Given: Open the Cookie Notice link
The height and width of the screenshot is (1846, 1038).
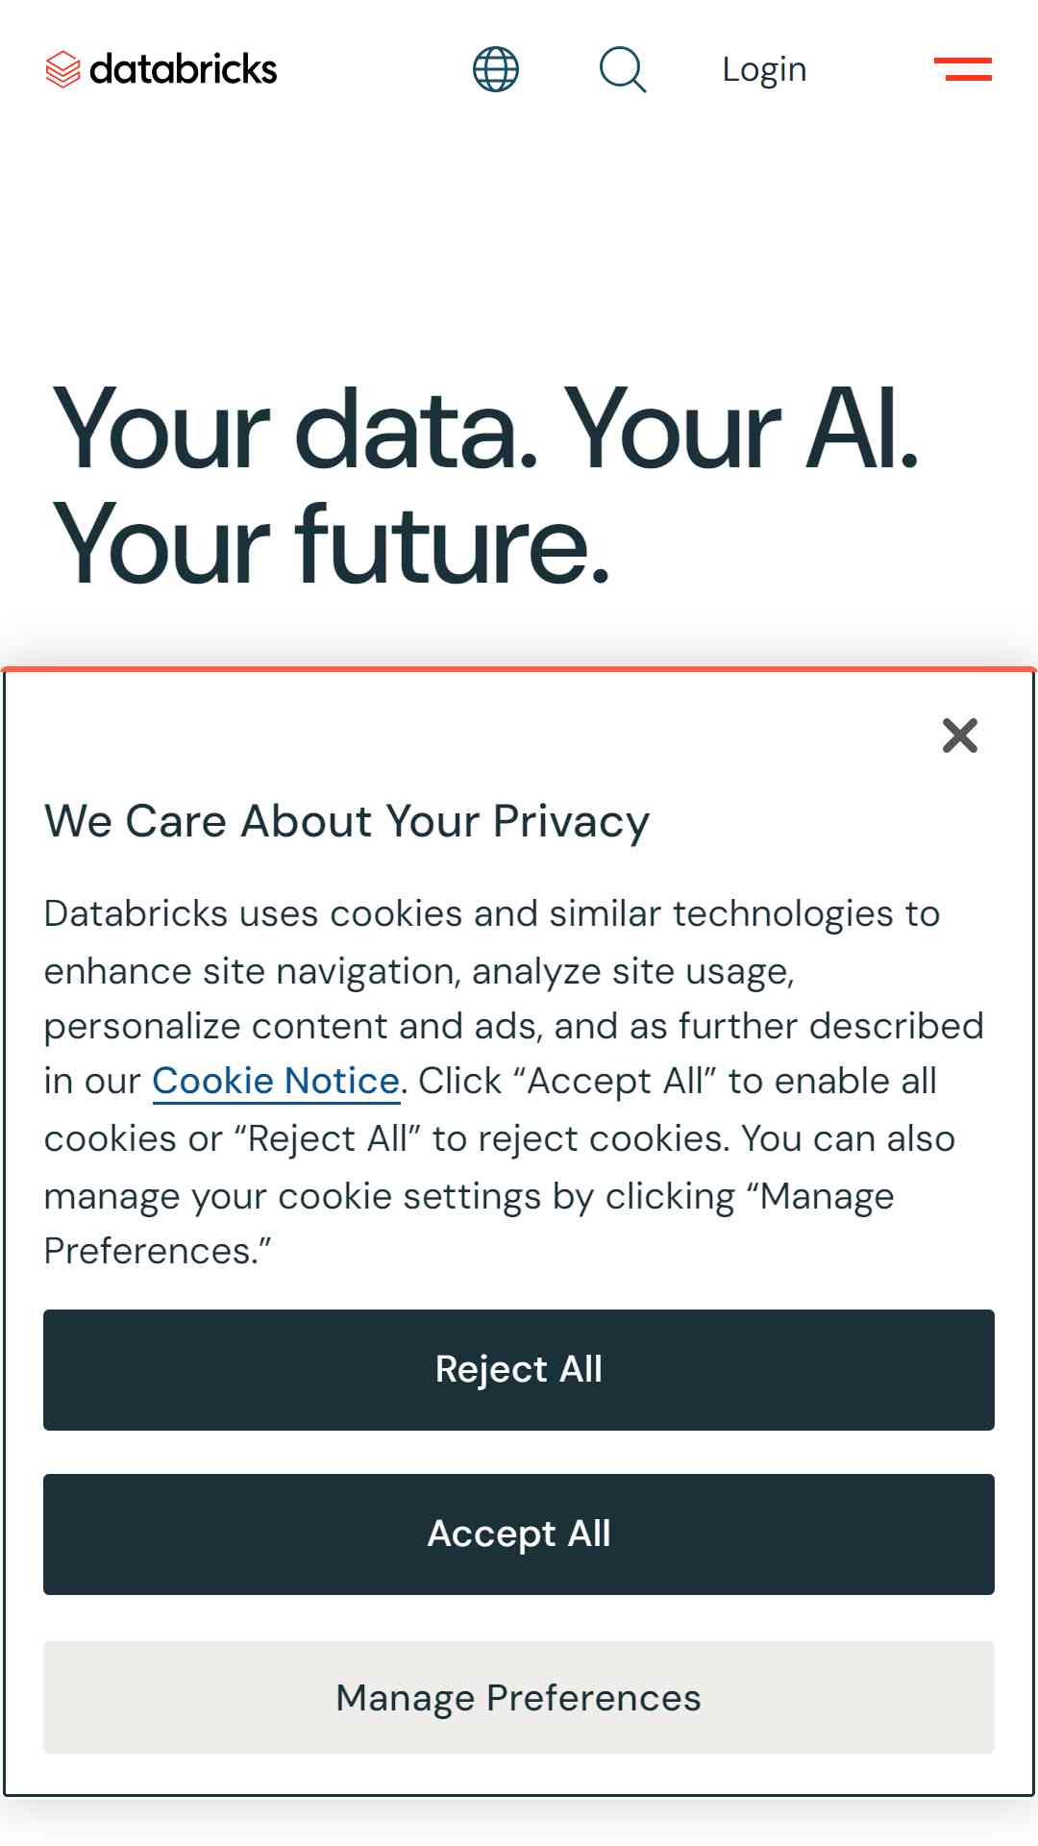Looking at the screenshot, I should [x=276, y=1081].
